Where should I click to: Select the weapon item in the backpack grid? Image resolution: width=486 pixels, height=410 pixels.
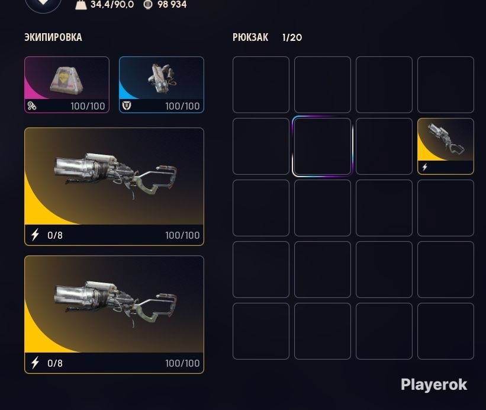(x=446, y=146)
